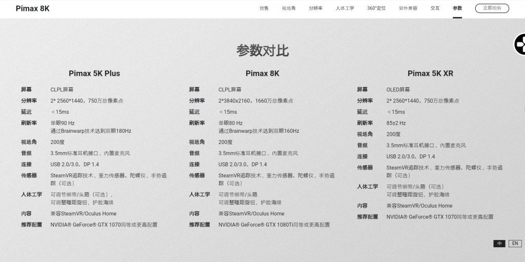Select the 交互 nav item
This screenshot has width=525, height=262.
(435, 8)
